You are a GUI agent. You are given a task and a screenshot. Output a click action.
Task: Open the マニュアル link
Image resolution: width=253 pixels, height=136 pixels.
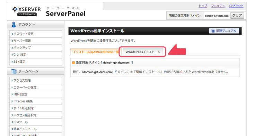[218, 6]
